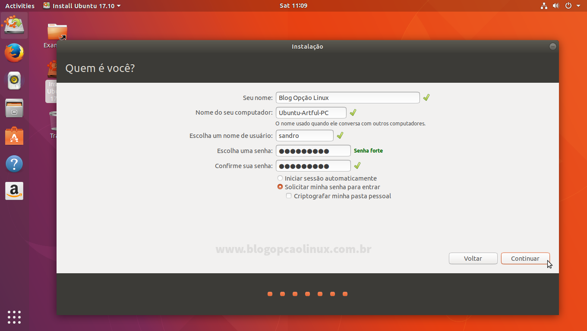The image size is (587, 331).
Task: Open system menu dropdown arrow
Action: [x=579, y=6]
